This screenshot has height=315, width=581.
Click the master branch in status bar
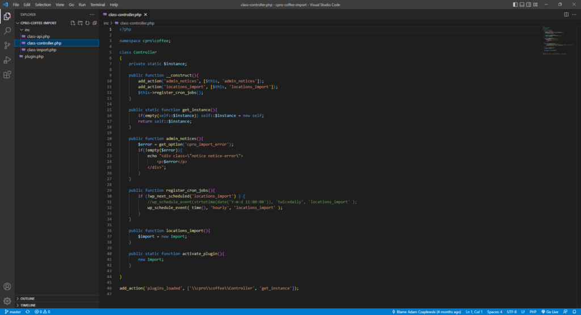tap(13, 312)
